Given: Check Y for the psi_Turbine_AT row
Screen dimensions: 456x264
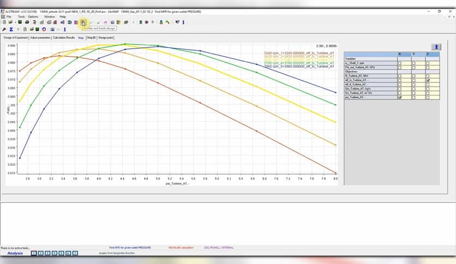Looking at the screenshot, I should click(x=414, y=98).
